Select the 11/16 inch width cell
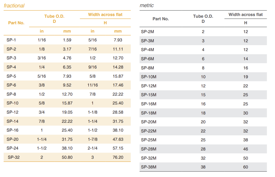The width and height of the screenshot is (275, 177). coord(93,85)
